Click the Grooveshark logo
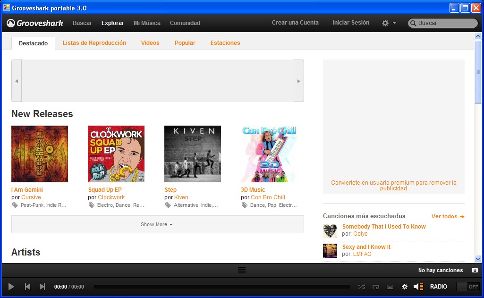The height and width of the screenshot is (298, 484). pos(35,23)
